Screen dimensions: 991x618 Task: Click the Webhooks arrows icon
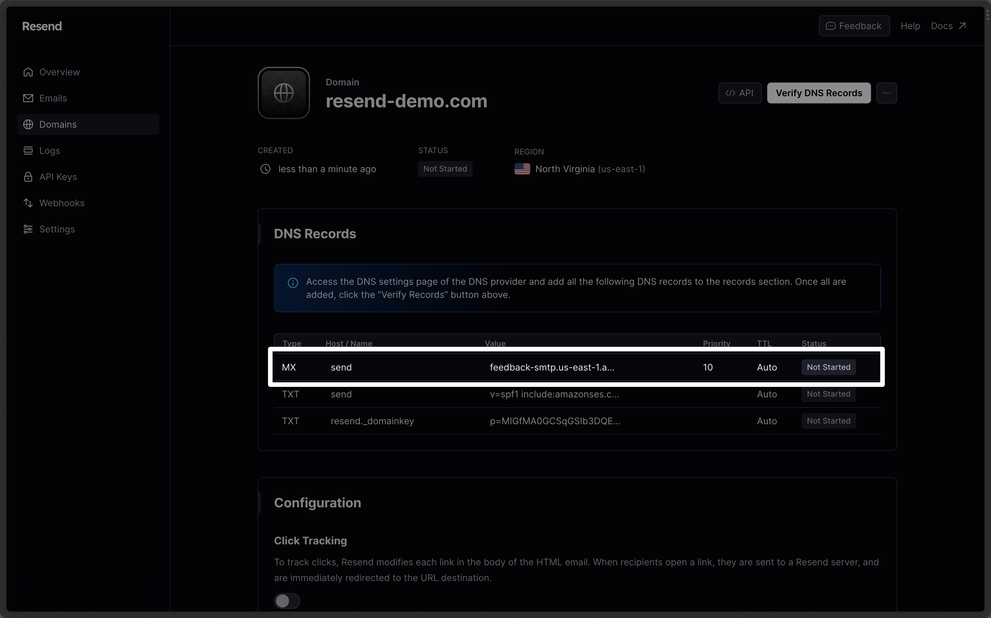(x=28, y=203)
